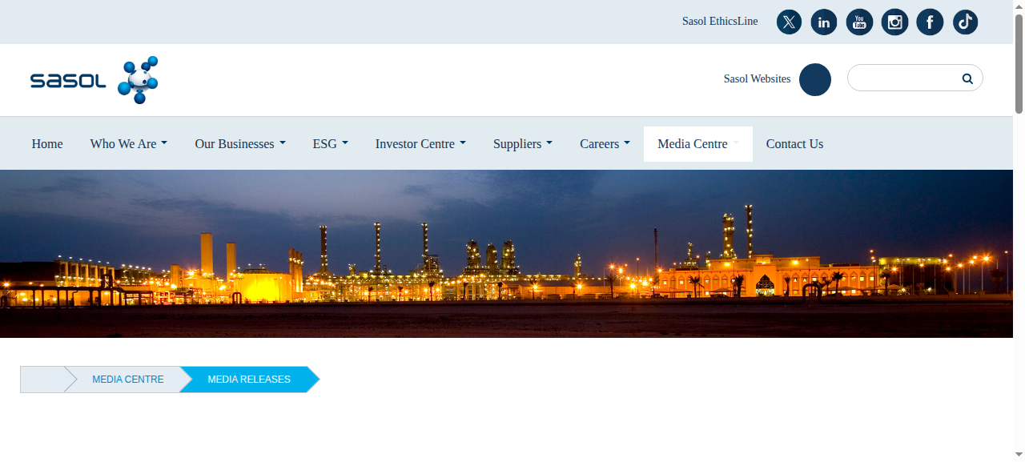Select the MEDIA RELEASES breadcrumb
1025x462 pixels.
[x=249, y=380]
